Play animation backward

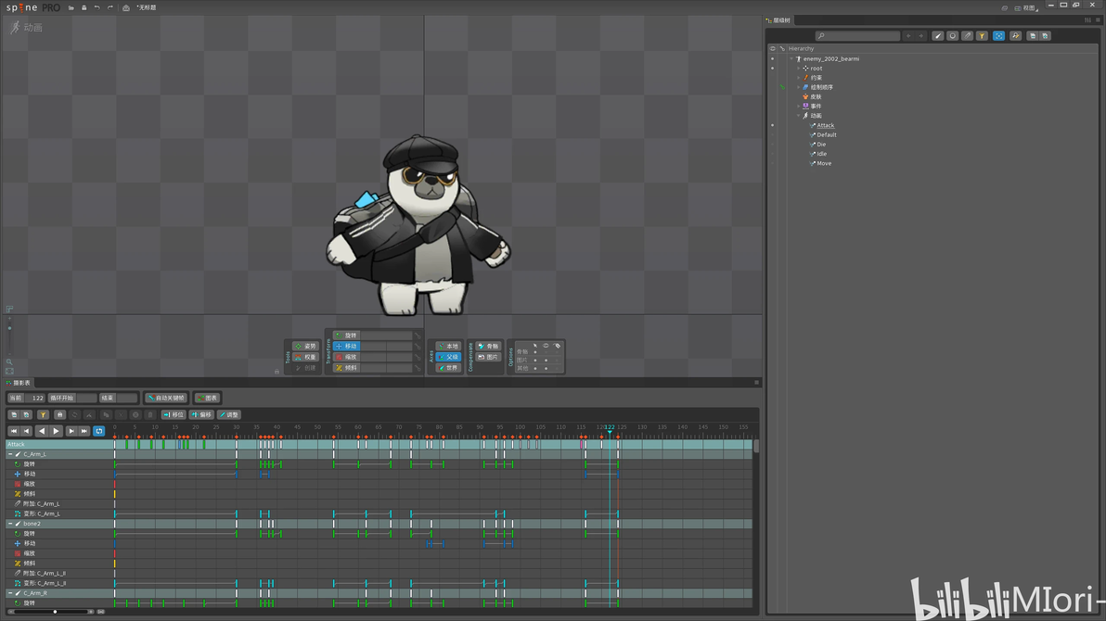(42, 431)
